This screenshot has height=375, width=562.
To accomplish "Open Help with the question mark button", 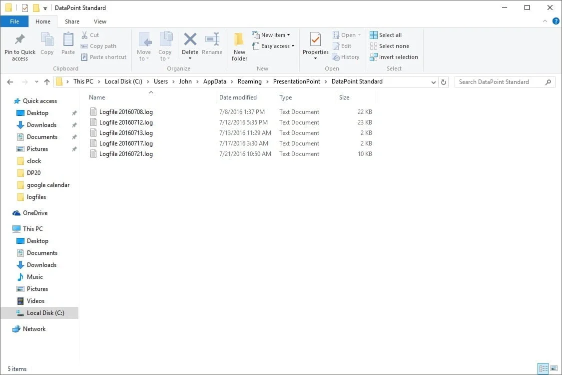I will pyautogui.click(x=556, y=21).
